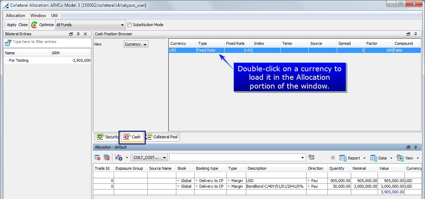Click the Data icon
The height and width of the screenshot is (199, 425).
(x=373, y=158)
